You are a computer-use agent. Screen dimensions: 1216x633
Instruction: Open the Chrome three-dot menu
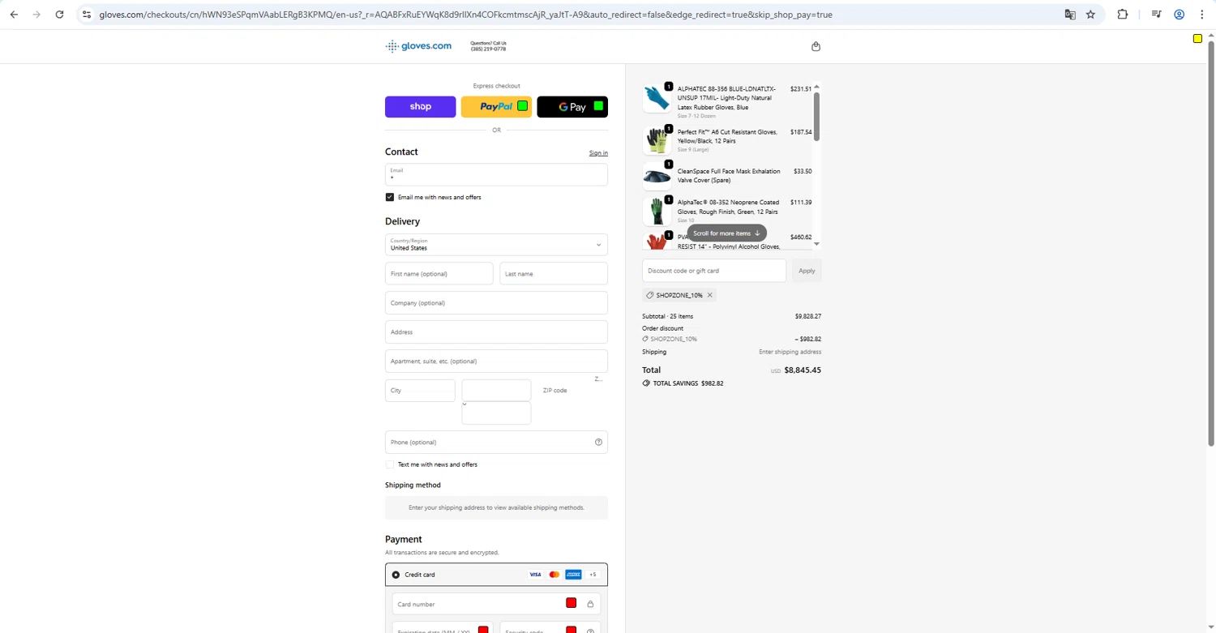pos(1202,15)
